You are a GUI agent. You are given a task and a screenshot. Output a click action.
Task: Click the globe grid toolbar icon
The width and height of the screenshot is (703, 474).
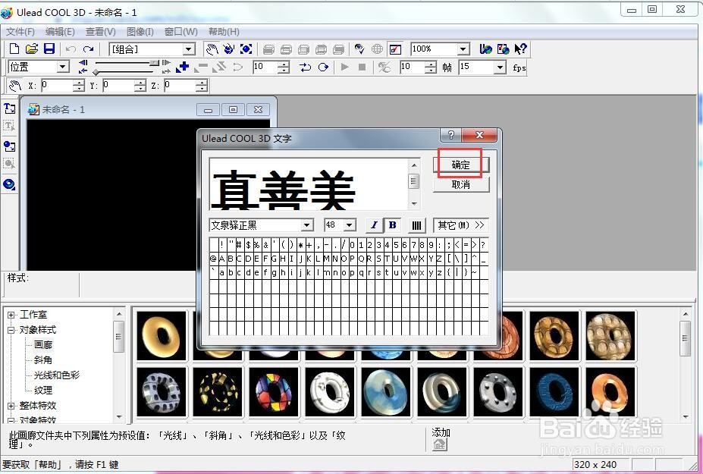377,49
